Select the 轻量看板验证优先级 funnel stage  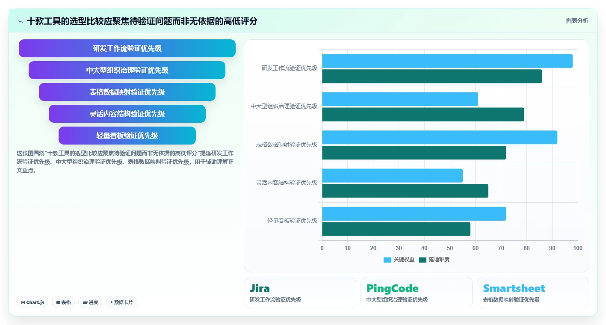pyautogui.click(x=127, y=136)
